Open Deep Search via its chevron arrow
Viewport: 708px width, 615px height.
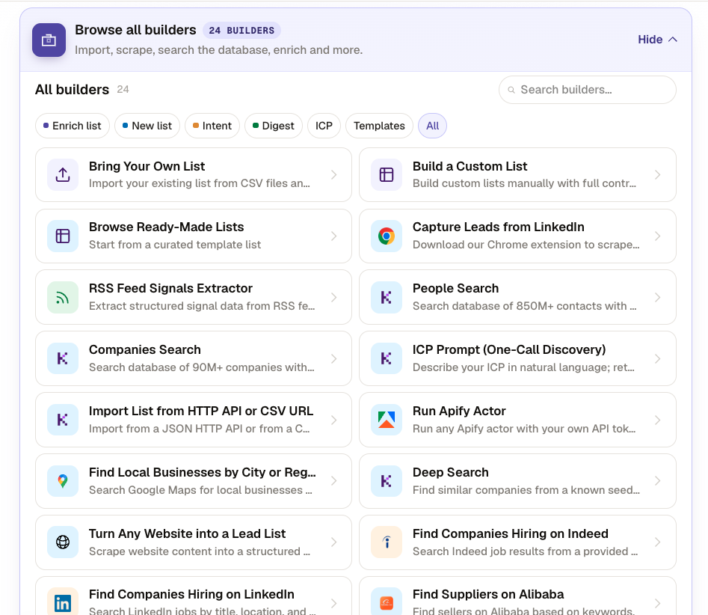coord(657,481)
